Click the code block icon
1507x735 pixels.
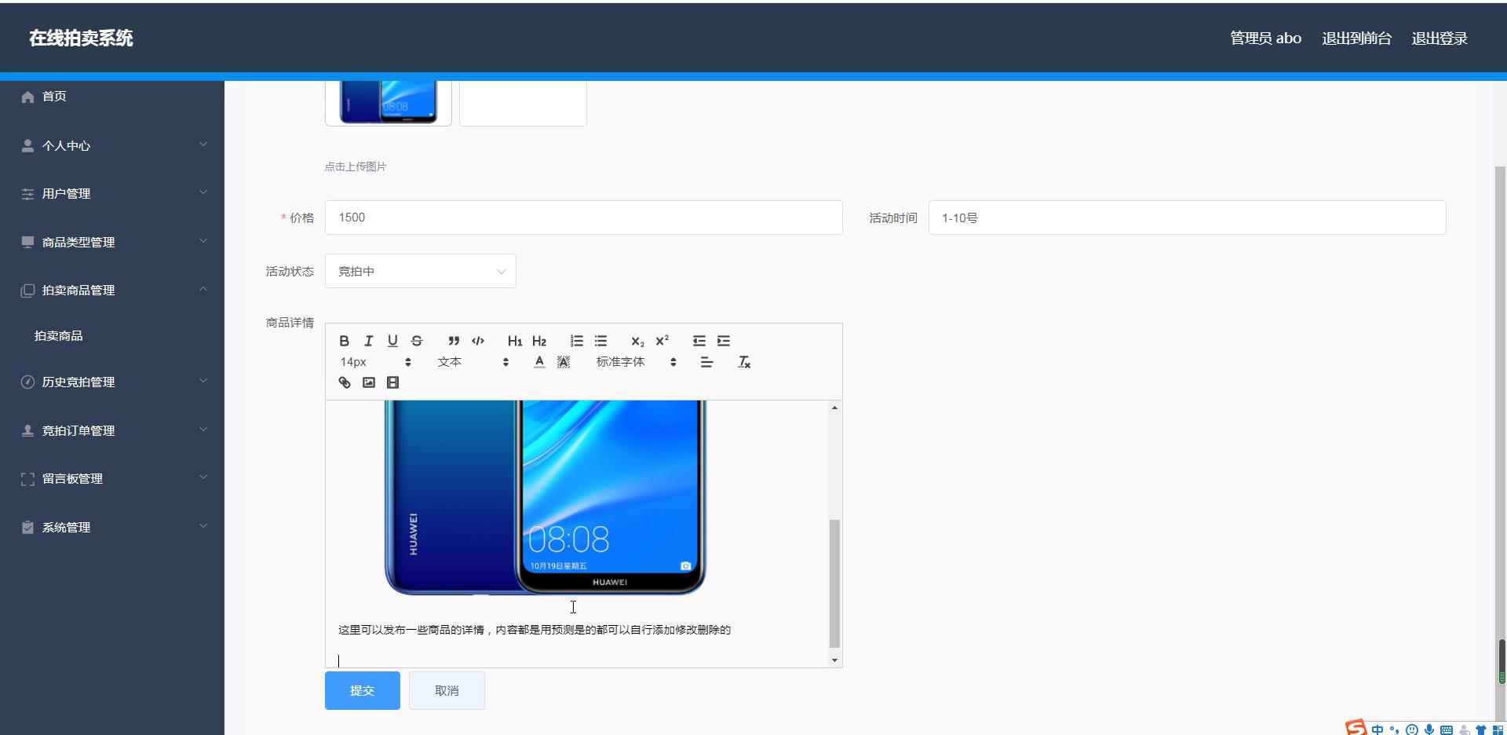tap(478, 341)
